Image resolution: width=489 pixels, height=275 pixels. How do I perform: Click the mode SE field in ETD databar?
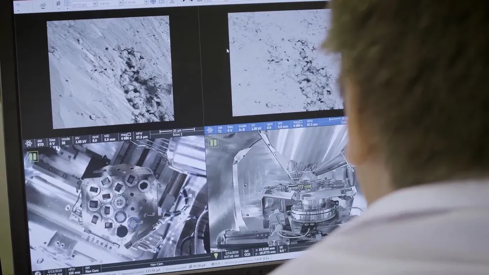[x=65, y=141]
